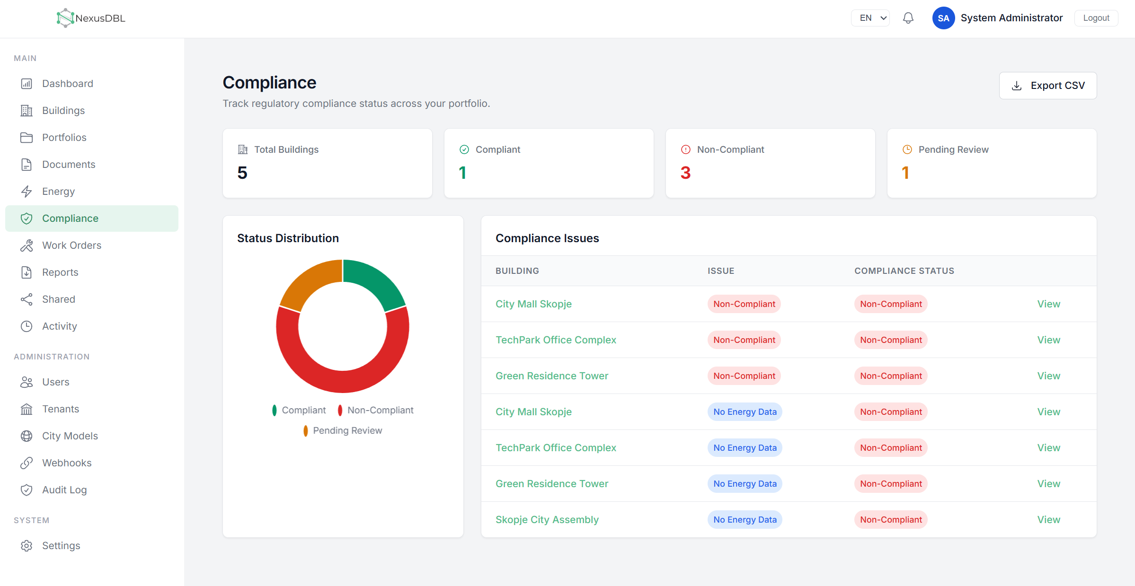1135x586 pixels.
Task: Open Settings from the sidebar
Action: pos(92,546)
